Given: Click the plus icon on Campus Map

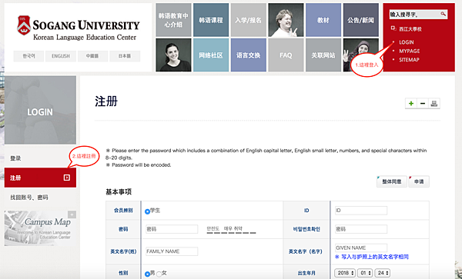Looking at the screenshot, I should click(x=72, y=214).
